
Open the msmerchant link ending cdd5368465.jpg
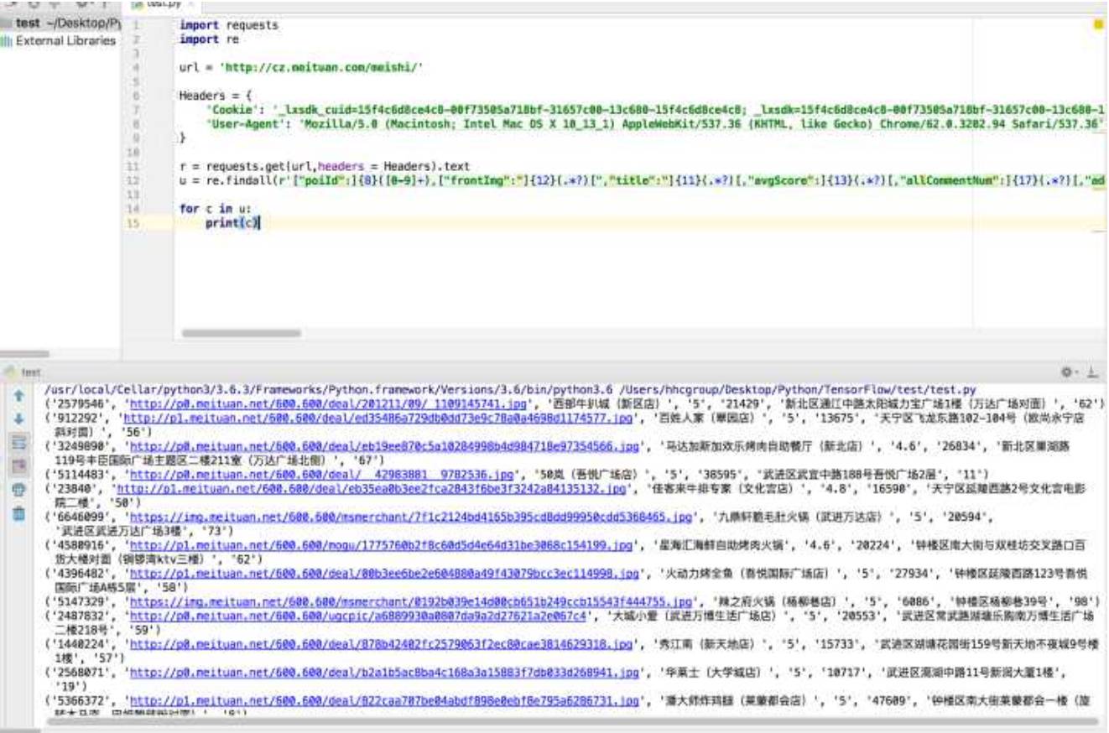[409, 517]
